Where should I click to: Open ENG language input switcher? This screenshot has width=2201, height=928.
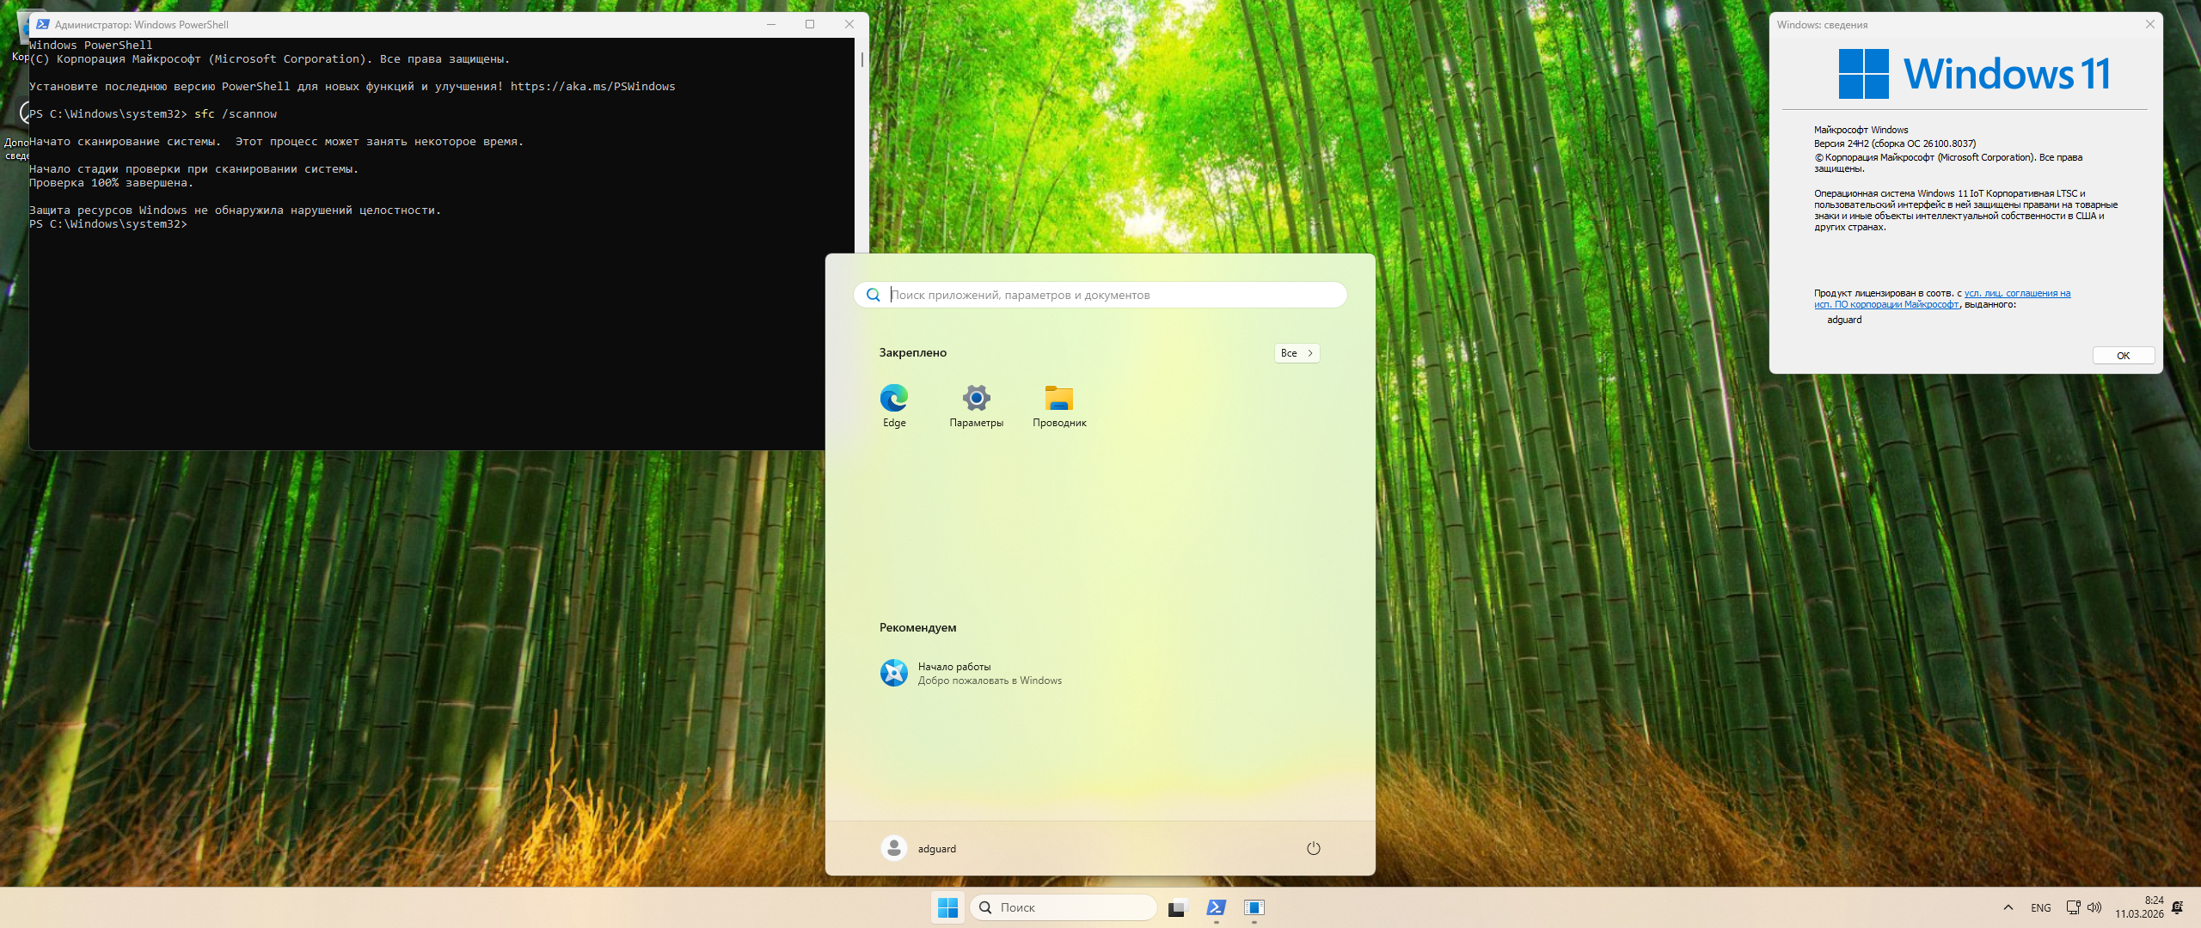click(x=2041, y=907)
